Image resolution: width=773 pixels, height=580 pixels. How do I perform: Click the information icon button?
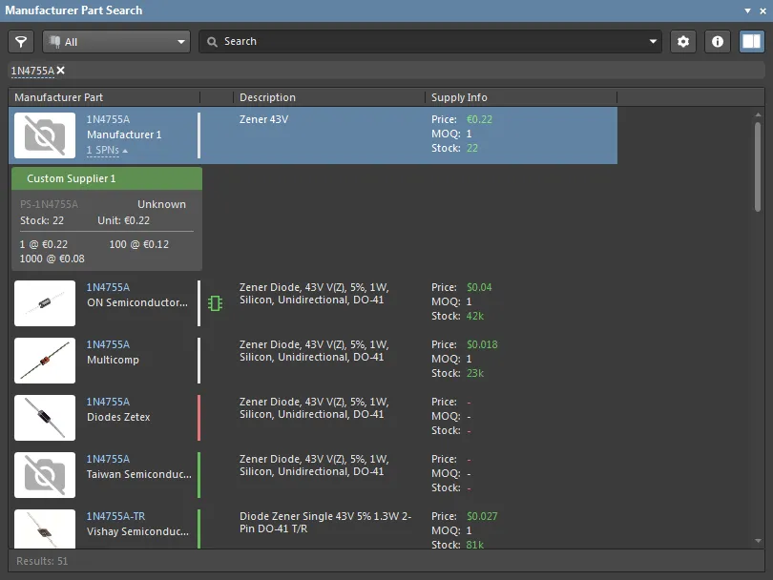tap(717, 42)
